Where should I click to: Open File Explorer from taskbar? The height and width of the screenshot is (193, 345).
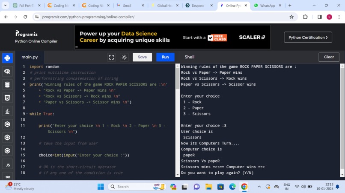click(208, 187)
